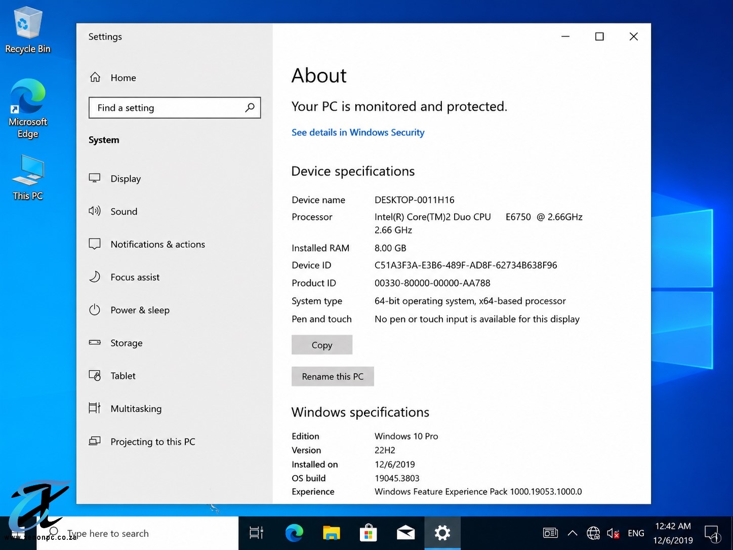Select Edition value Windows 10 Pro
733x550 pixels.
pos(406,436)
